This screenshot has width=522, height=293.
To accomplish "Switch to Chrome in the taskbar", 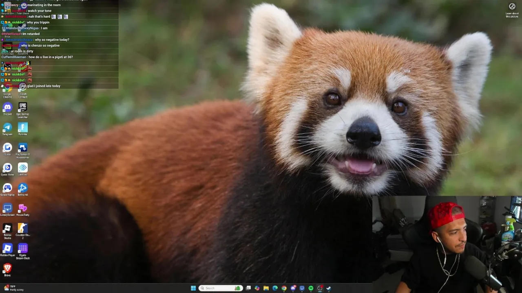I will (284, 288).
